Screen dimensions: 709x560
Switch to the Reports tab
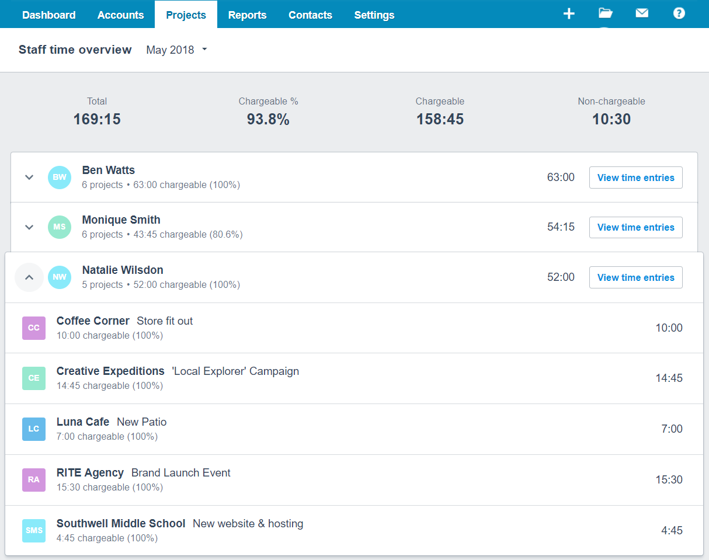[247, 15]
